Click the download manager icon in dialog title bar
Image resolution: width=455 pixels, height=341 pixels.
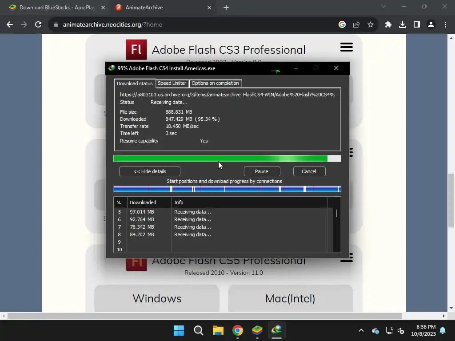coord(112,68)
